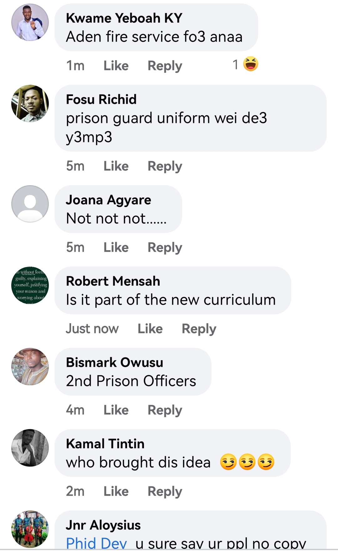This screenshot has height=552, width=338.
Task: Open Jnr Aloysius's name link
Action: [x=103, y=525]
